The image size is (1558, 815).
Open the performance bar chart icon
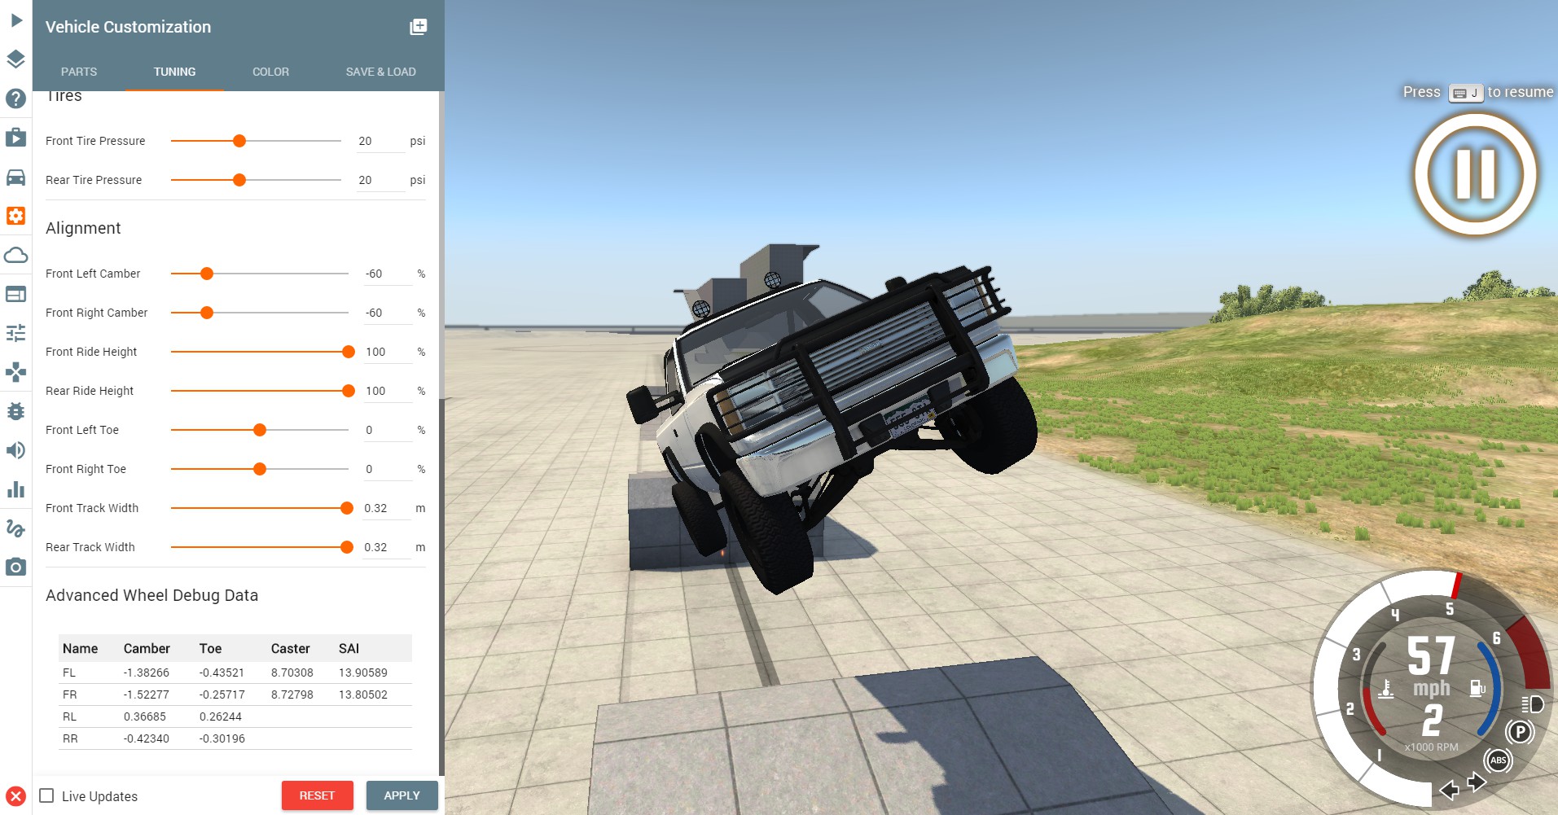tap(16, 489)
